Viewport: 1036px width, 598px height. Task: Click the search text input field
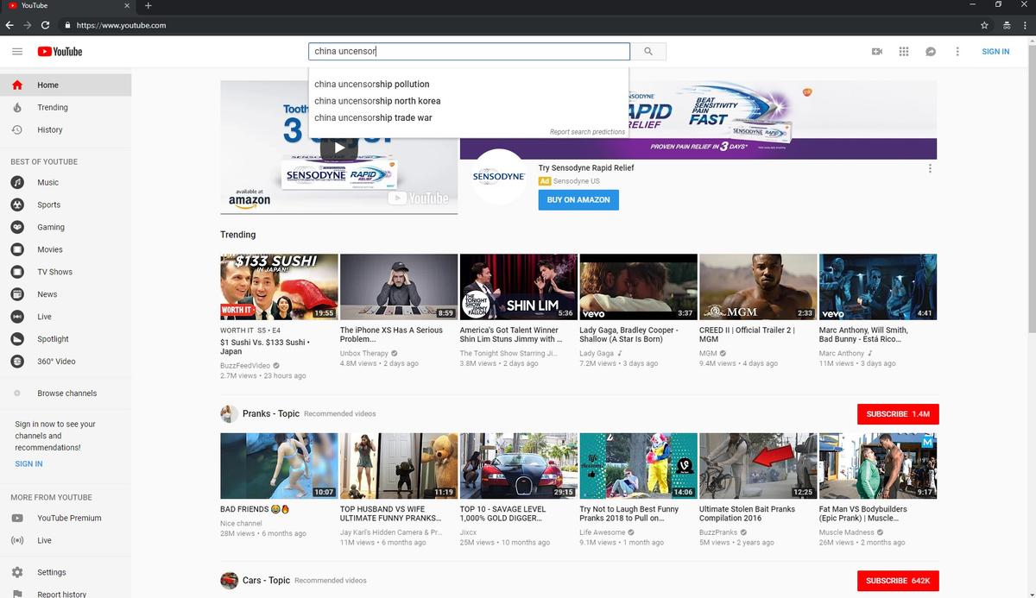(469, 52)
